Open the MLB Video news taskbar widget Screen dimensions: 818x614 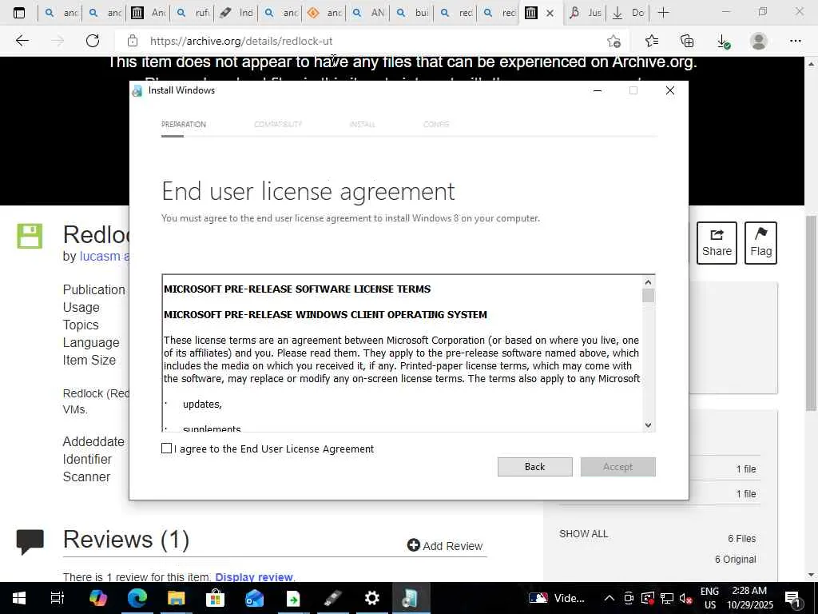[x=557, y=598]
